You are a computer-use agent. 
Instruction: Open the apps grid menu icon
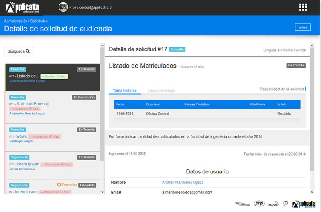303,7
